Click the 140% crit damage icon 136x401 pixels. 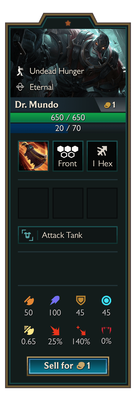point(81,330)
